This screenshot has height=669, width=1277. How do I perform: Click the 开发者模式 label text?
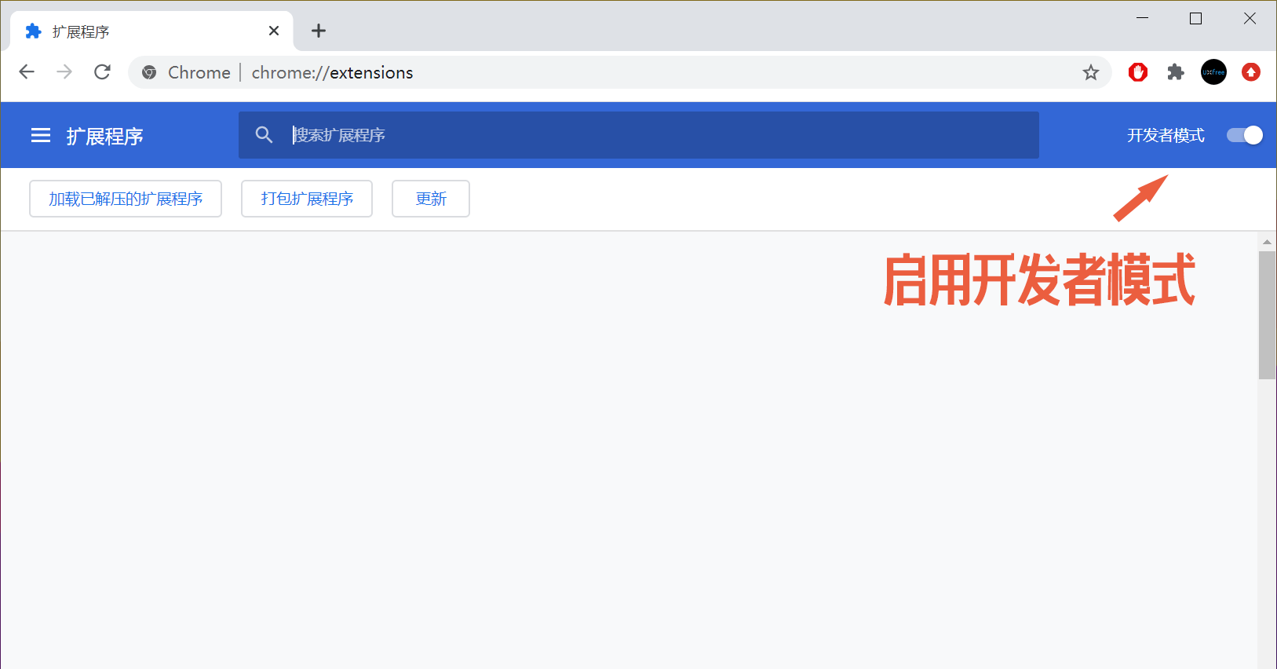click(x=1166, y=135)
